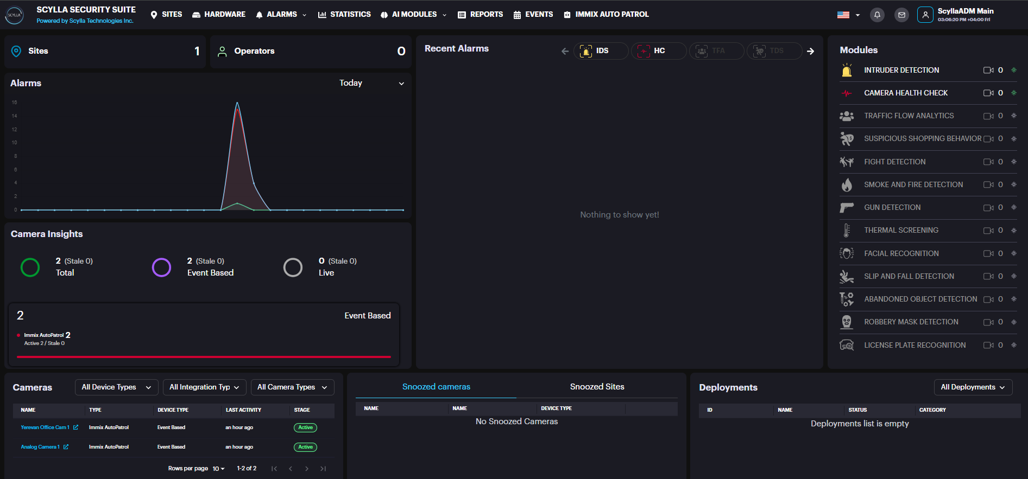Click the Gun Detection camera icon
Image resolution: width=1028 pixels, height=479 pixels.
tap(988, 208)
